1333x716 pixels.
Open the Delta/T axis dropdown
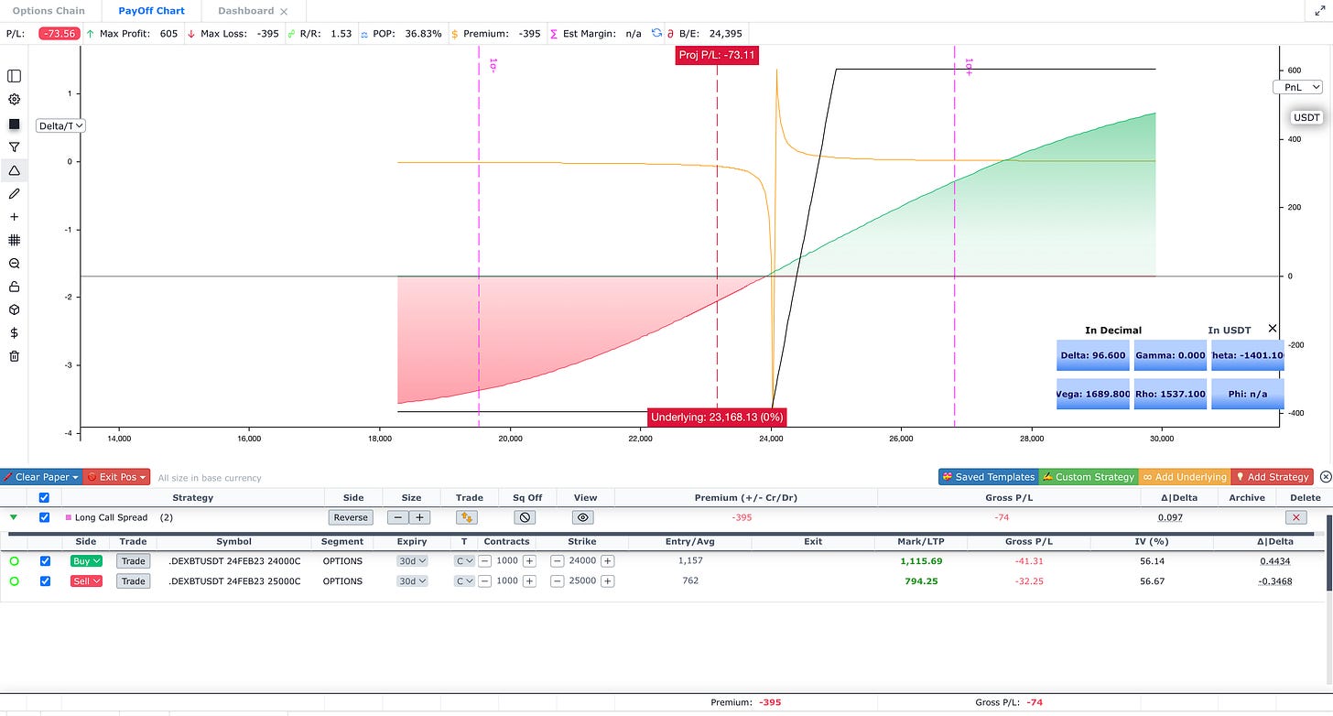pos(60,125)
